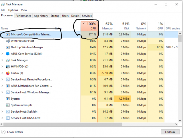Click the Firefox process icon
183x138 pixels.
click(x=8, y=73)
